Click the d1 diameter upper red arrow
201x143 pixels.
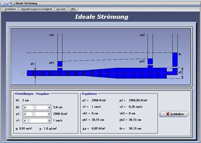[x=35, y=69]
